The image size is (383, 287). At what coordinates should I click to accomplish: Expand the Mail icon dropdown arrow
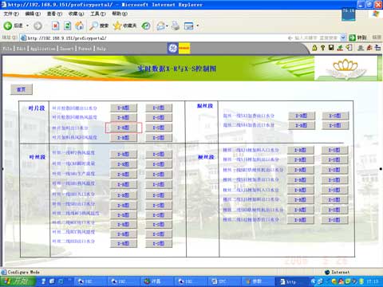coord(167,26)
